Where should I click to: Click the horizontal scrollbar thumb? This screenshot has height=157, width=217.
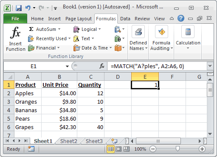[x=158, y=141]
